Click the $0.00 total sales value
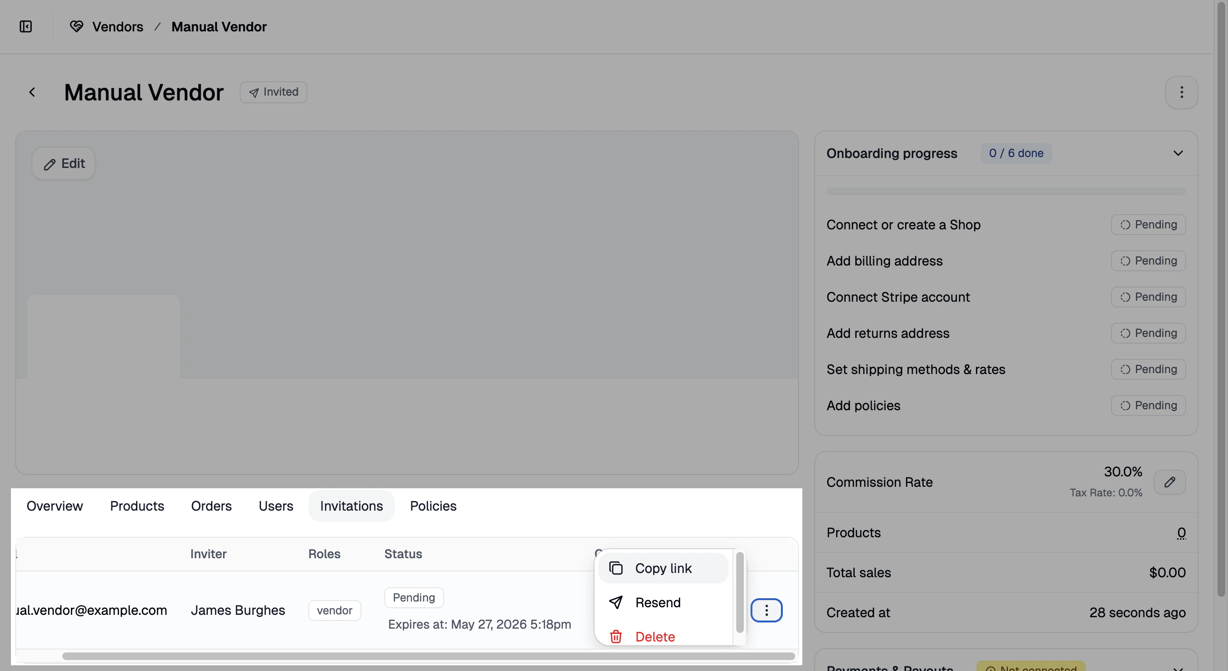This screenshot has height=671, width=1228. point(1168,572)
